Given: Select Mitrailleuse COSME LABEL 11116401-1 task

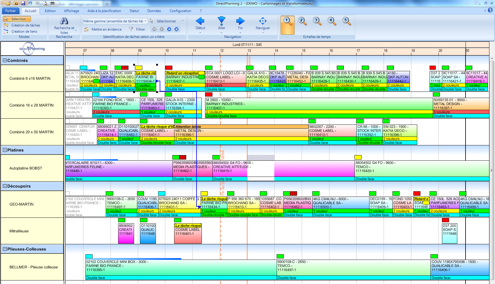Looking at the screenshot, I should coord(188,233).
